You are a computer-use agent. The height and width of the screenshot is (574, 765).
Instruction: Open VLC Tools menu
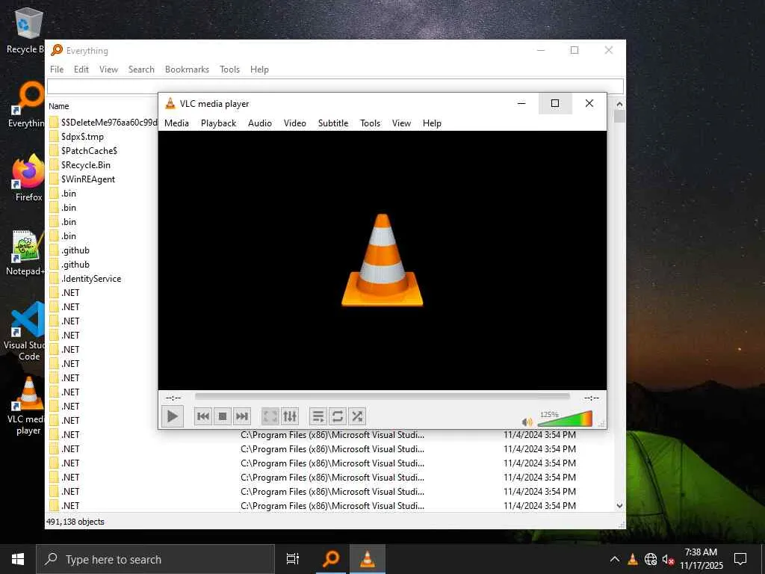370,123
